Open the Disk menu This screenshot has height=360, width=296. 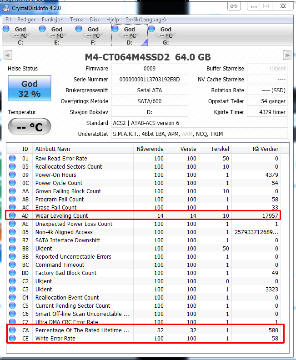(95, 20)
